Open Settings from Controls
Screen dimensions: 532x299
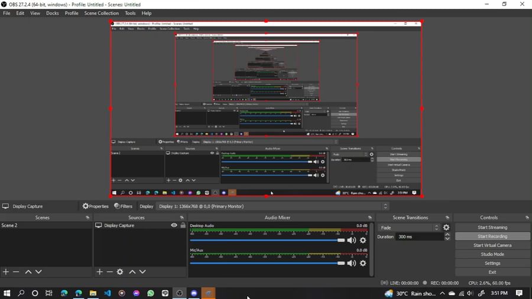[x=492, y=263]
